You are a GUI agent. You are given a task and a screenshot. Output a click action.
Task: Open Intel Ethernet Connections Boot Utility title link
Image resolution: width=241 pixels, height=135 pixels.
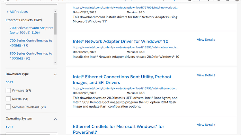tap(122, 80)
